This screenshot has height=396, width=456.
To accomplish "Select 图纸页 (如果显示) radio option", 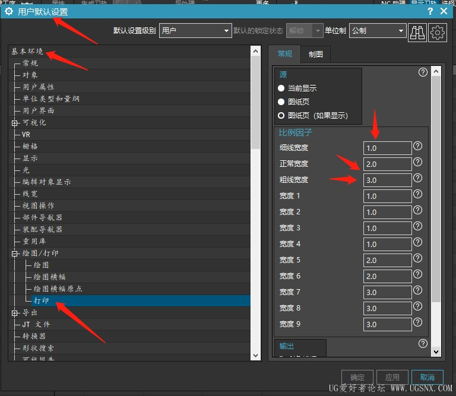I will tap(281, 115).
